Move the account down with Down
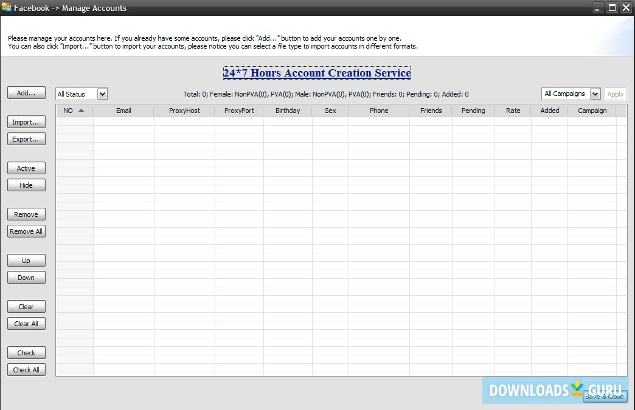Screen dimensions: 635x410 pyautogui.click(x=26, y=278)
